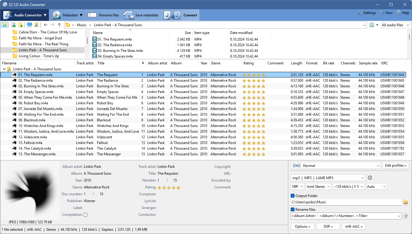Open the View menu
Viewport: 412px width, 234px height.
tap(386, 13)
